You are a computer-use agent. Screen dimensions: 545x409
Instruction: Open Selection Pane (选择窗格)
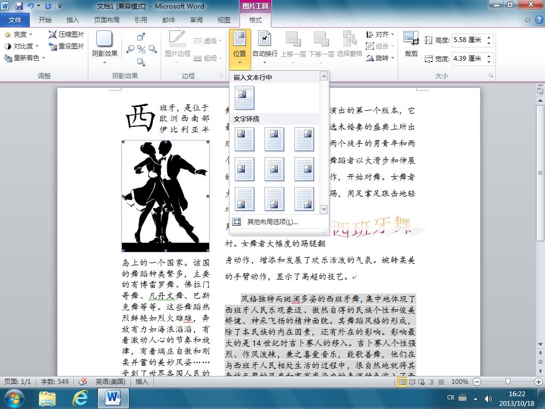pos(350,44)
